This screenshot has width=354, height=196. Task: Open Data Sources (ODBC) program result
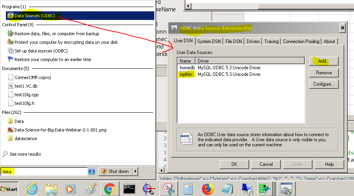coord(80,16)
